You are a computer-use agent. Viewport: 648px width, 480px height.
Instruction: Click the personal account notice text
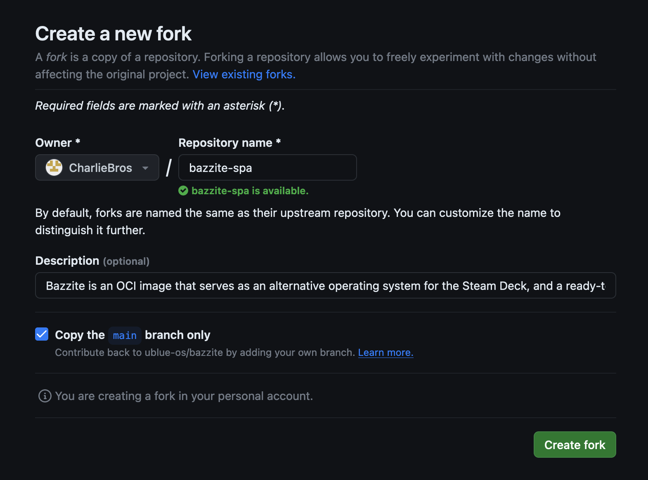point(184,396)
